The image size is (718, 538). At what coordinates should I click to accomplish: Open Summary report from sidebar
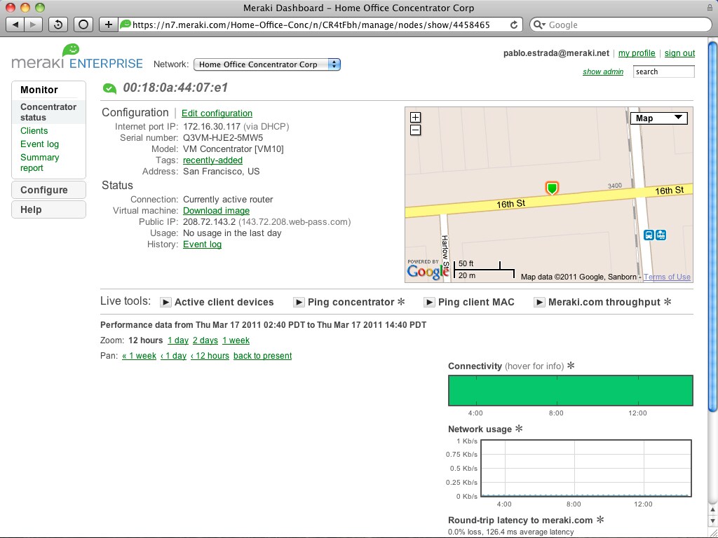(39, 163)
